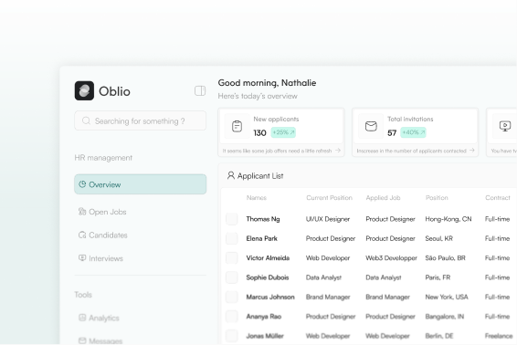Screen dimensions: 517x345
Task: Click the 'Web3 Developper' applied job cell
Action: pyautogui.click(x=391, y=257)
